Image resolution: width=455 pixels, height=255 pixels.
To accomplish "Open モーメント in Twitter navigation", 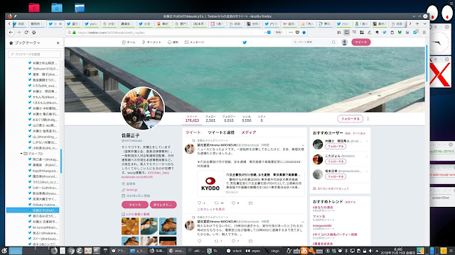I will (x=151, y=42).
